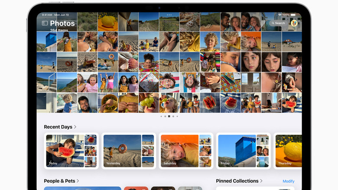Screen dimensions: 338x190
Task: Open the Thursday lemon card
Action: click(x=288, y=151)
